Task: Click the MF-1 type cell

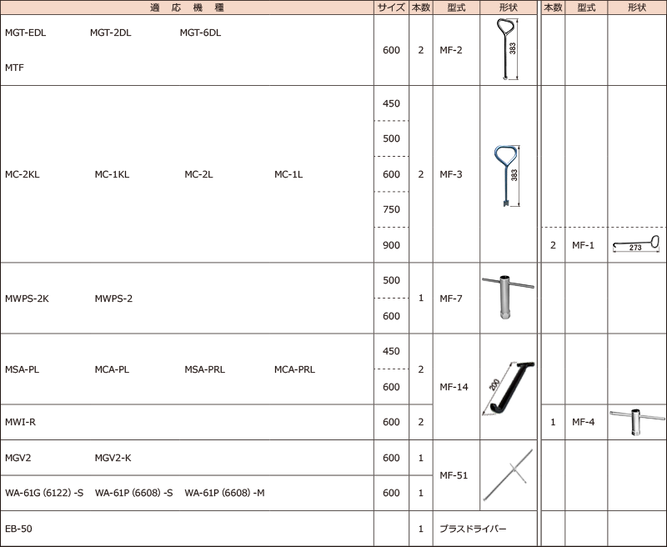Action: tap(586, 245)
